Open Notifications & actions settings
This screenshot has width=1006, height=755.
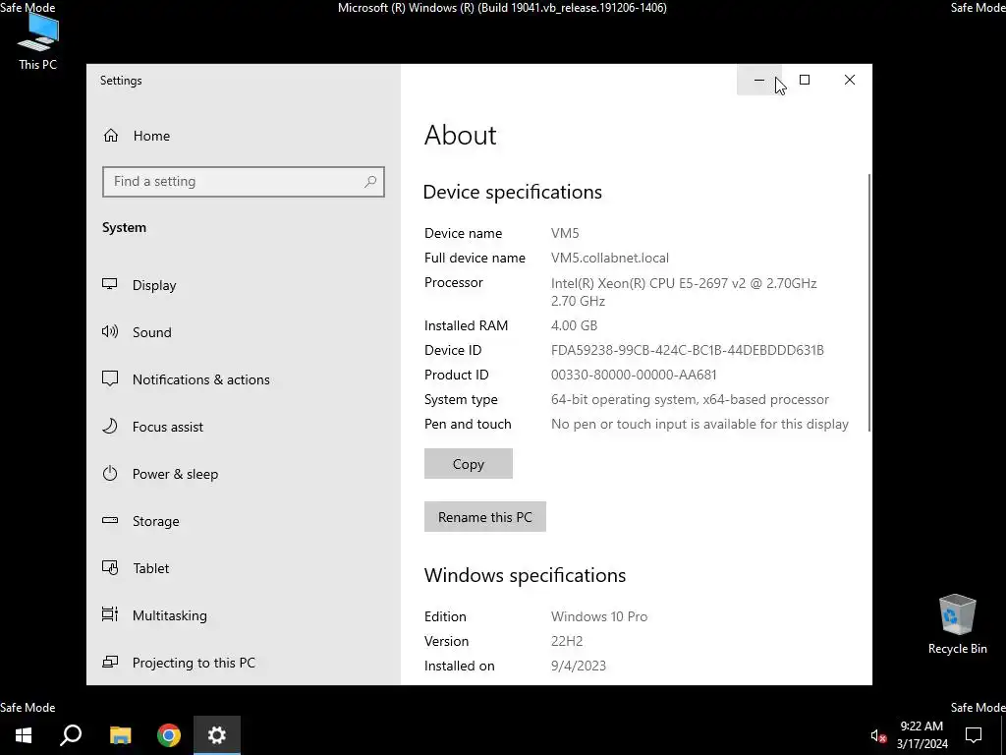point(244,379)
